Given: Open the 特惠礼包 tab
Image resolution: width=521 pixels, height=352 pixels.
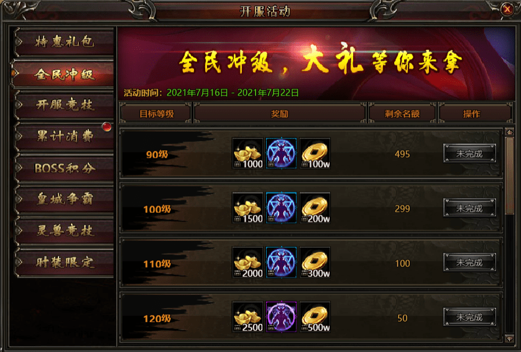Looking at the screenshot, I should tap(64, 42).
